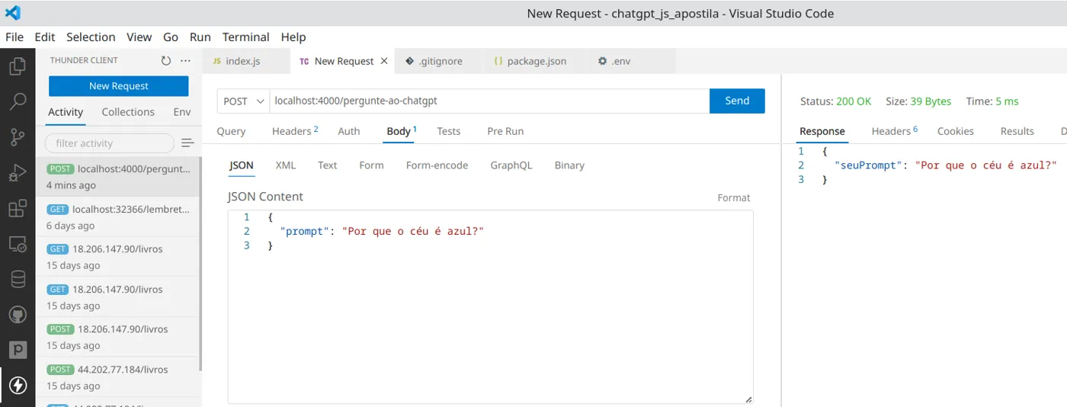Open Run and Debug view

tap(18, 173)
